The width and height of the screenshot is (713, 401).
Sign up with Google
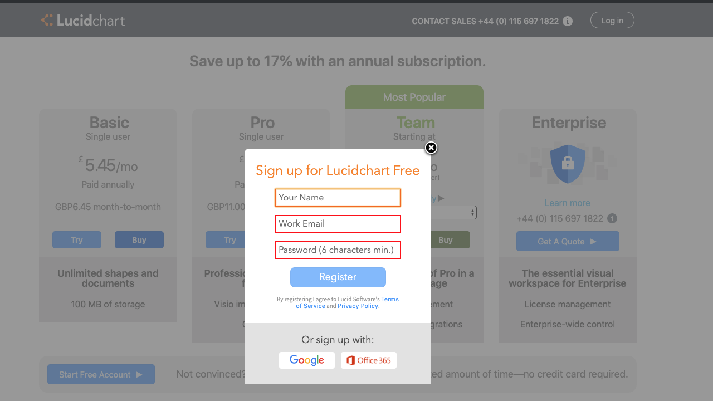point(307,360)
